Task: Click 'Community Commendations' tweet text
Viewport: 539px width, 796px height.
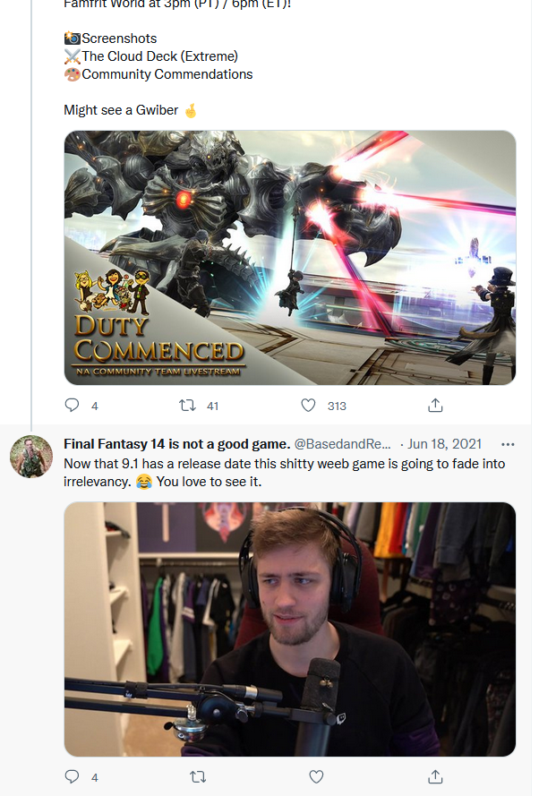Action: pyautogui.click(x=167, y=74)
